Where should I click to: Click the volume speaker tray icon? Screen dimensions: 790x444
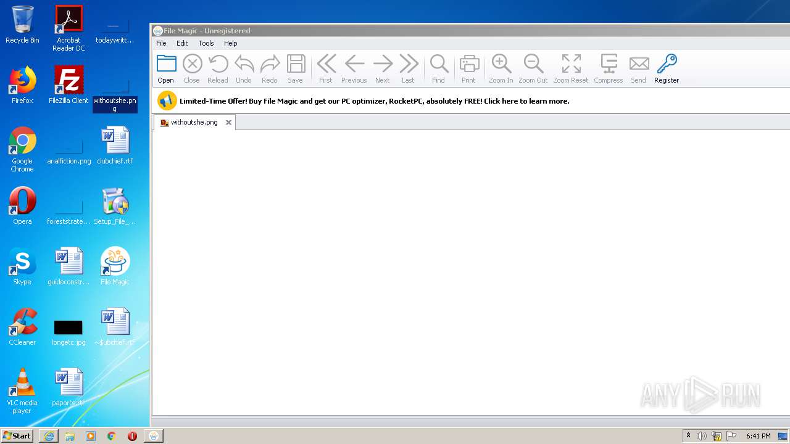(x=702, y=436)
